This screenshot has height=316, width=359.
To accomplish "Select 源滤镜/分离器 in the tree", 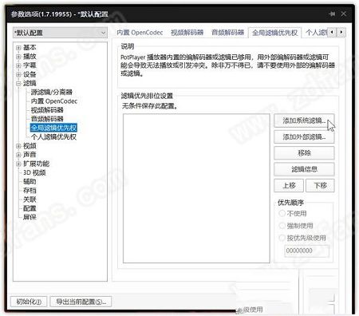I will tap(52, 93).
